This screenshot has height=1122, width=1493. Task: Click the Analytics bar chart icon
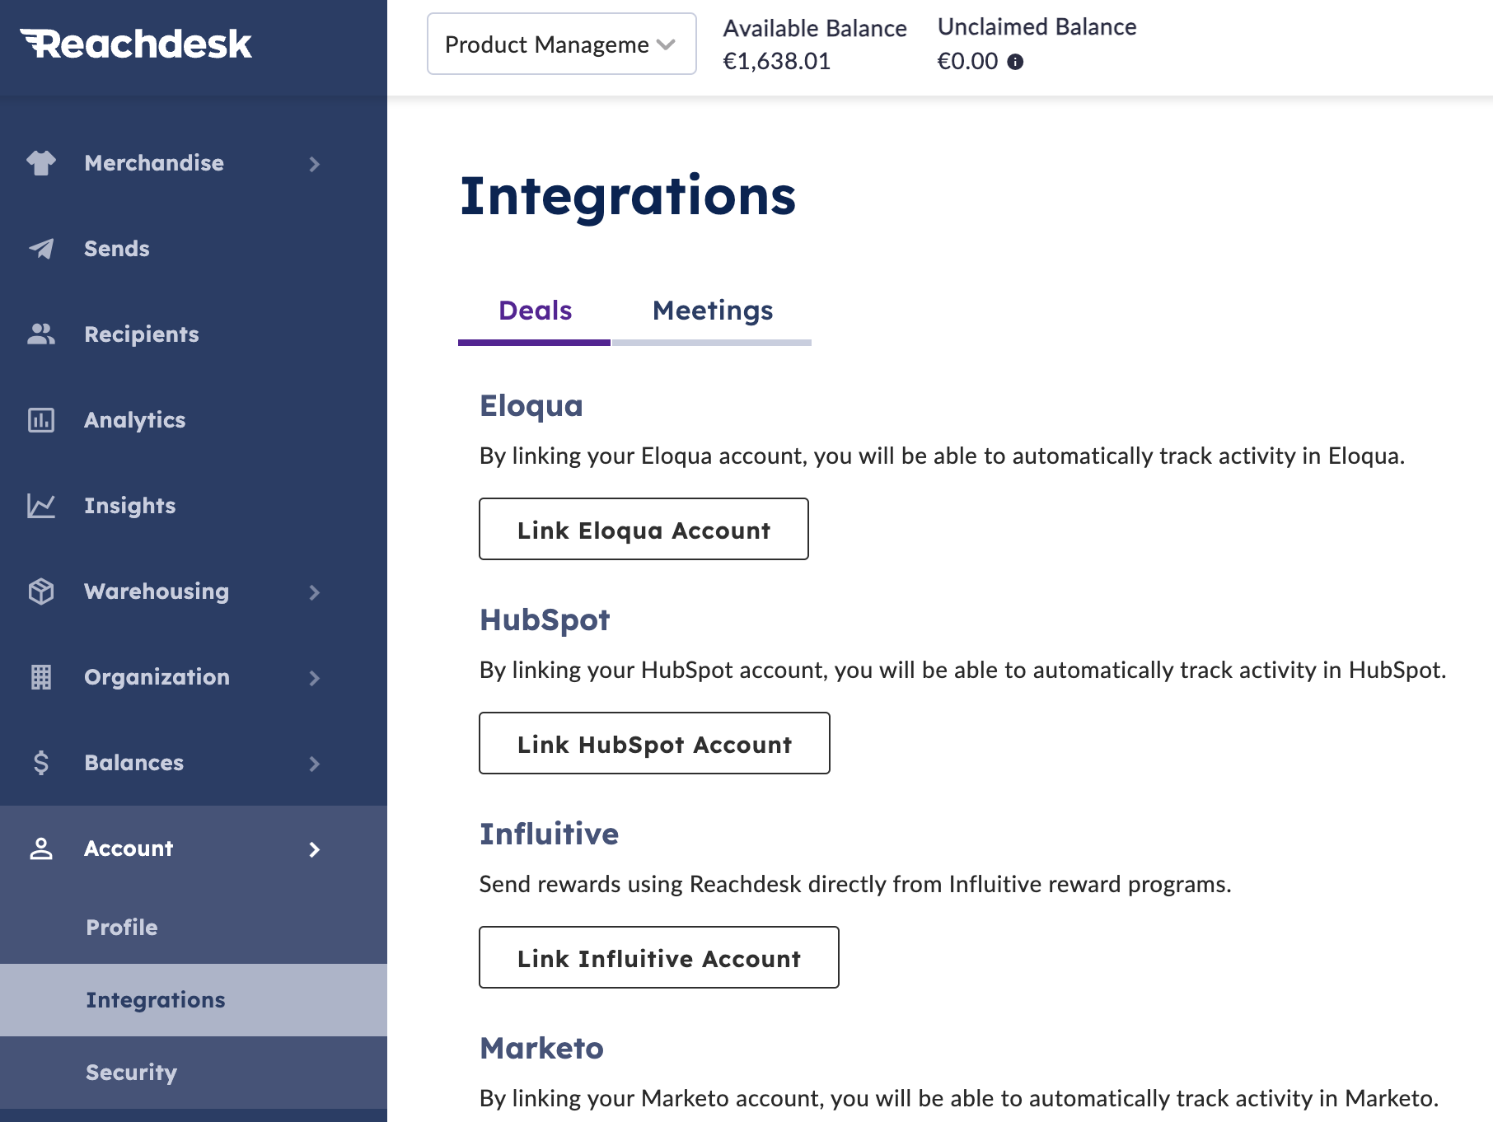[41, 420]
